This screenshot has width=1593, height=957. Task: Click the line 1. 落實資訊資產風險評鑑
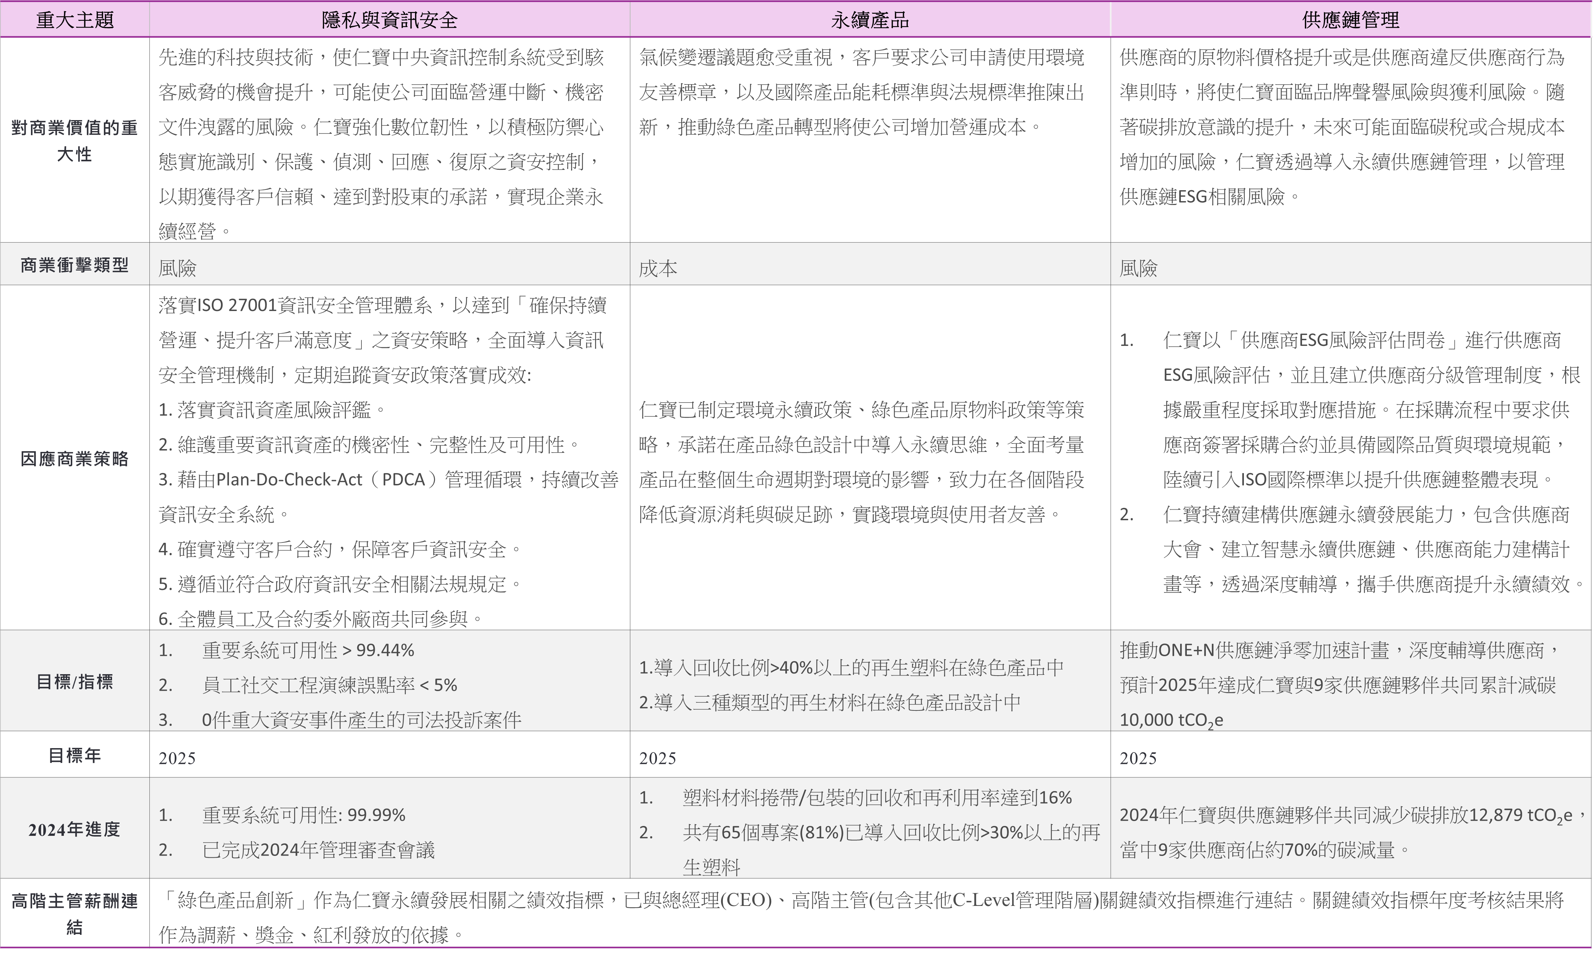click(273, 410)
